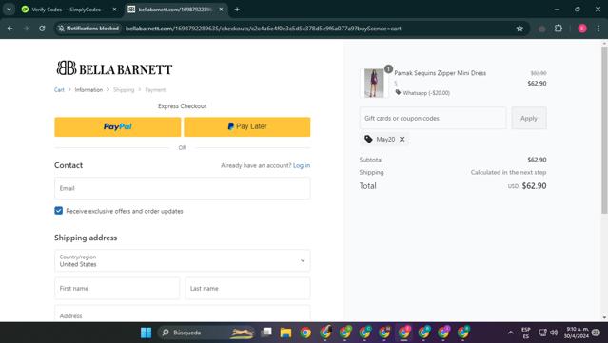Open the network icon in the tray
The height and width of the screenshot is (343, 608).
[543, 333]
